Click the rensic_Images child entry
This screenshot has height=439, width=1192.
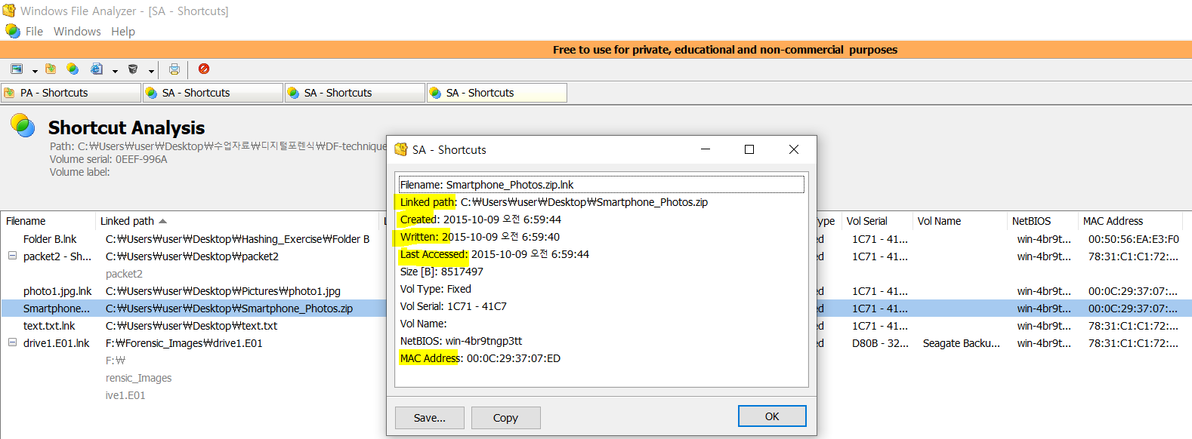(x=138, y=378)
